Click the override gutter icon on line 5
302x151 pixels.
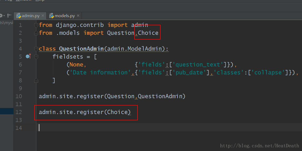coord(28,56)
